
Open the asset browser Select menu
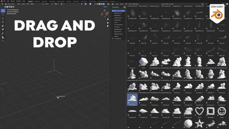click(122, 4)
